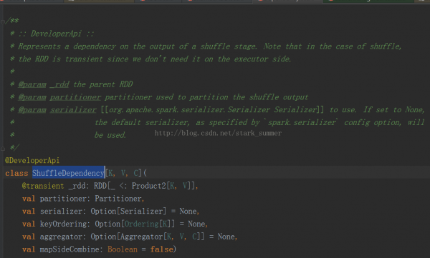Open the serializer @param doc link
Viewport: 430px width, 258px height.
point(73,110)
